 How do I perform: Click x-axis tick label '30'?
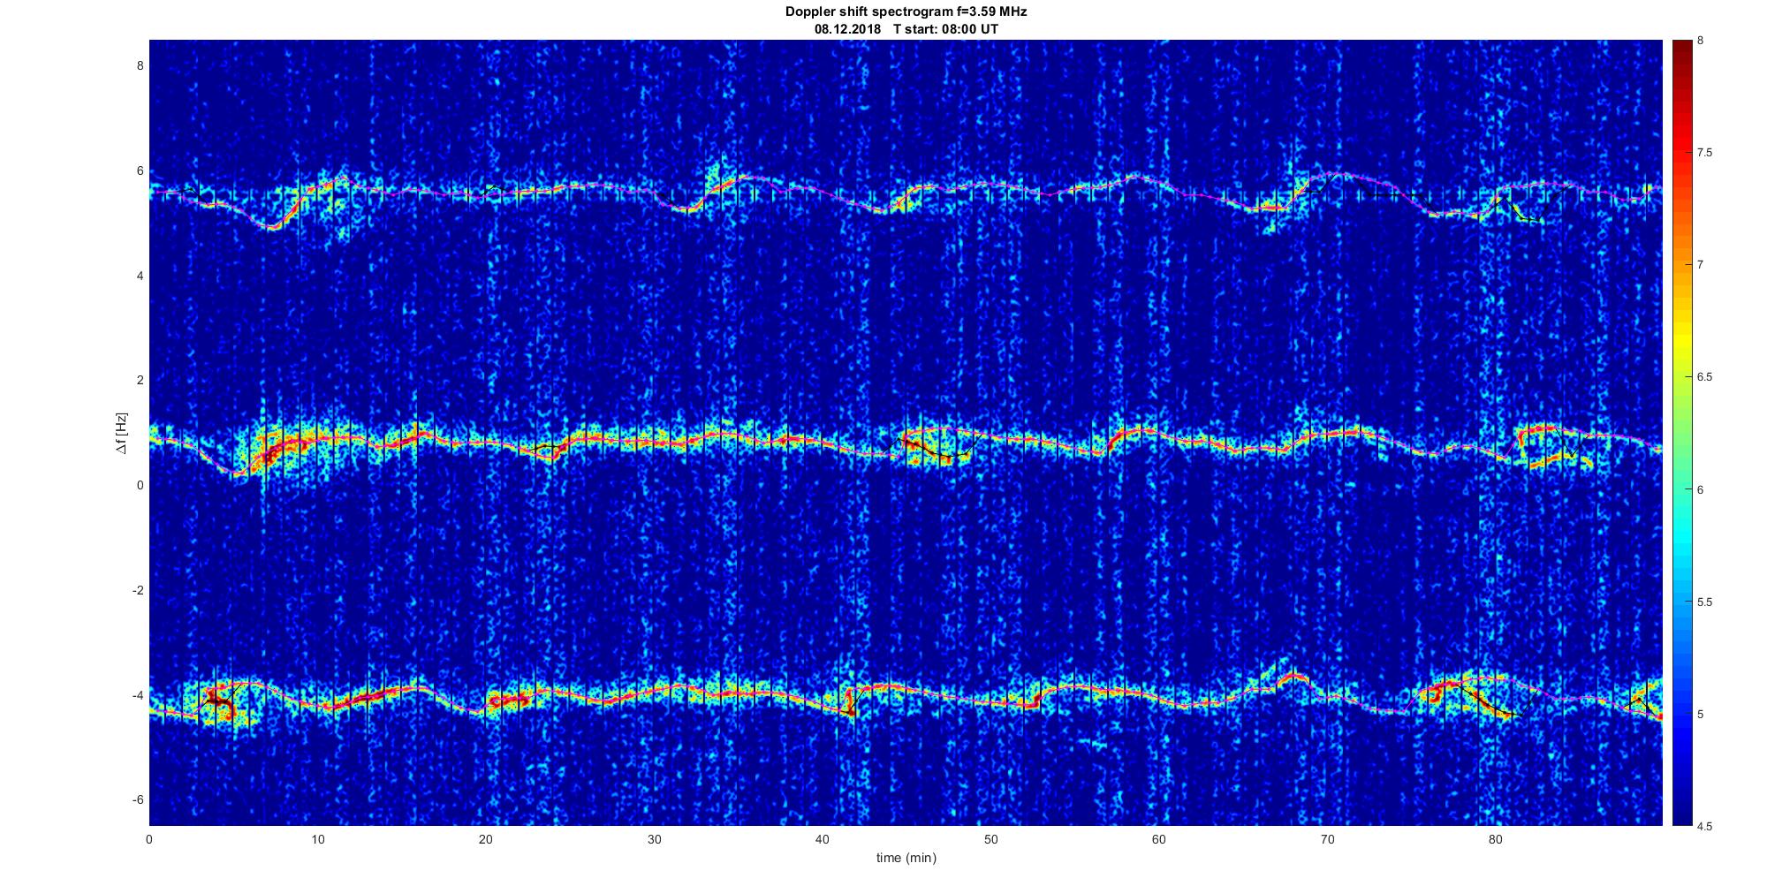tap(654, 839)
